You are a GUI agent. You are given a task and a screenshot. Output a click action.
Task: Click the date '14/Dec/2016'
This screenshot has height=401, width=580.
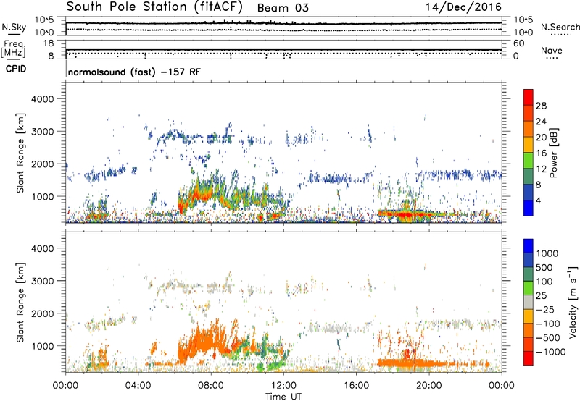click(463, 7)
